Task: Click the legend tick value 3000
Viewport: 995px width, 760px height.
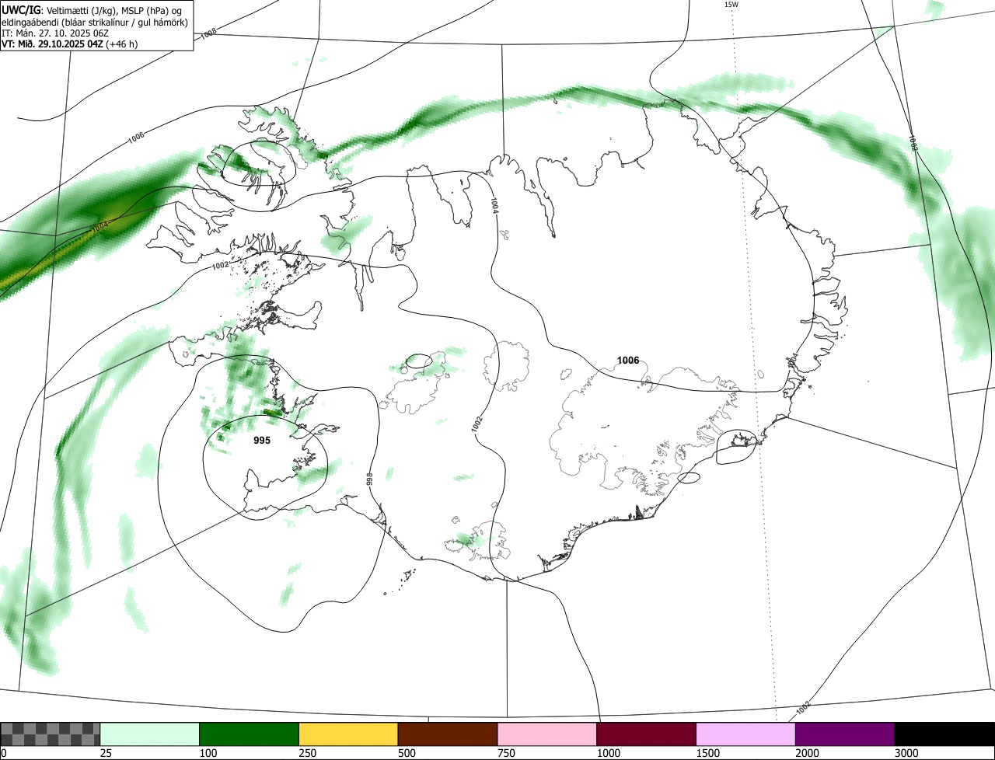Action: point(906,753)
